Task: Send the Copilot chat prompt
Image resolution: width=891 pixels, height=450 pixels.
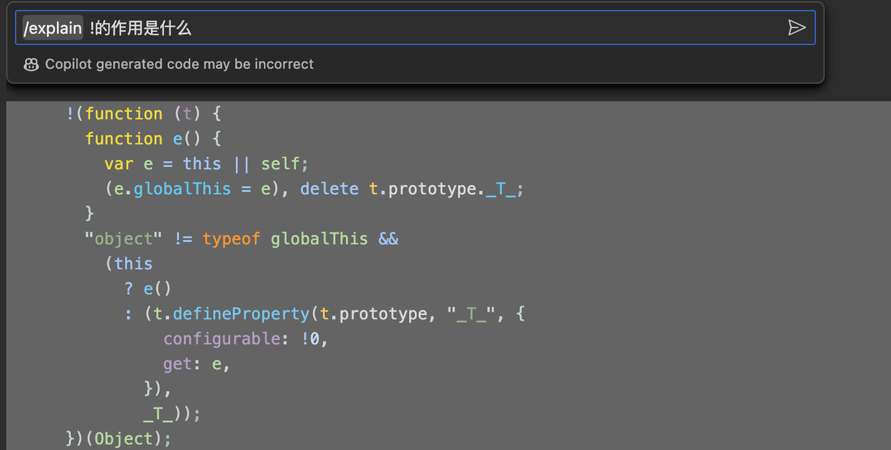Action: pyautogui.click(x=796, y=28)
